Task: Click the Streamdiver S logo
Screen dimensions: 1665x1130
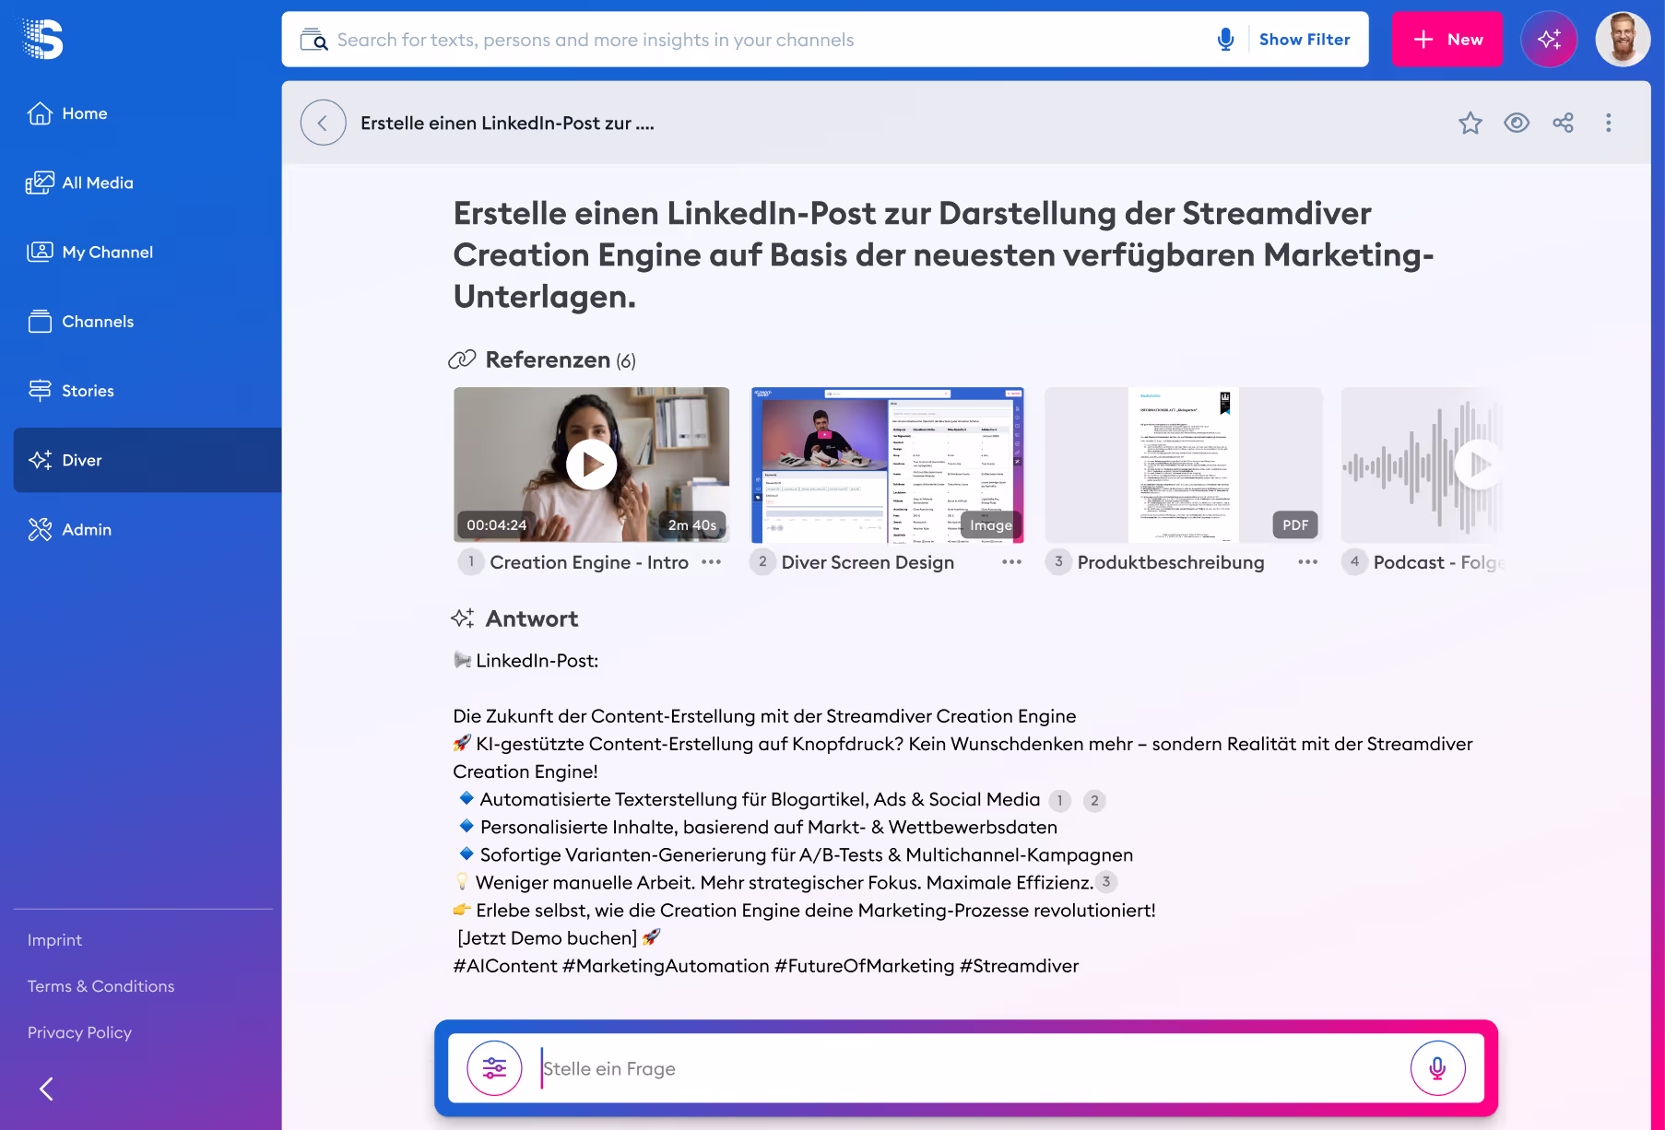Action: point(43,39)
